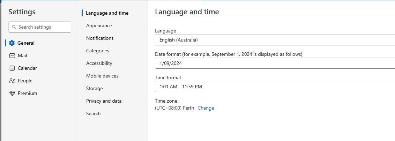Open the Storage settings page

pos(95,88)
